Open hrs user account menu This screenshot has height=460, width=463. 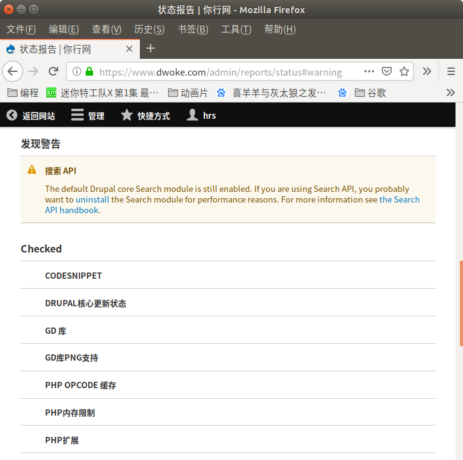(201, 116)
